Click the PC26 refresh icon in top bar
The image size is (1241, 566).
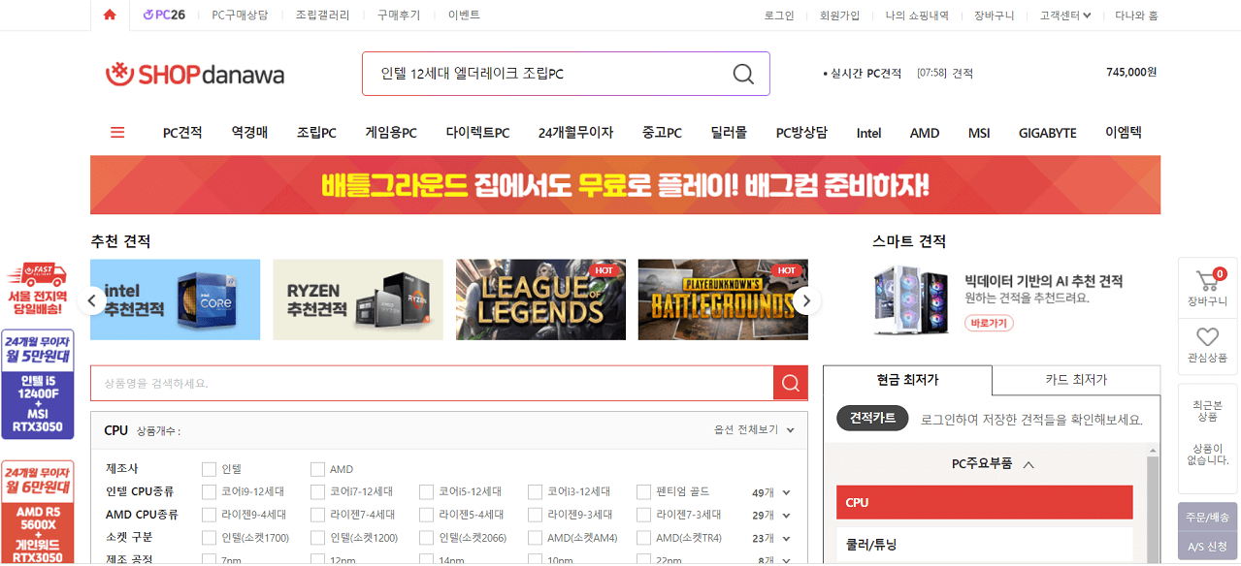(148, 15)
